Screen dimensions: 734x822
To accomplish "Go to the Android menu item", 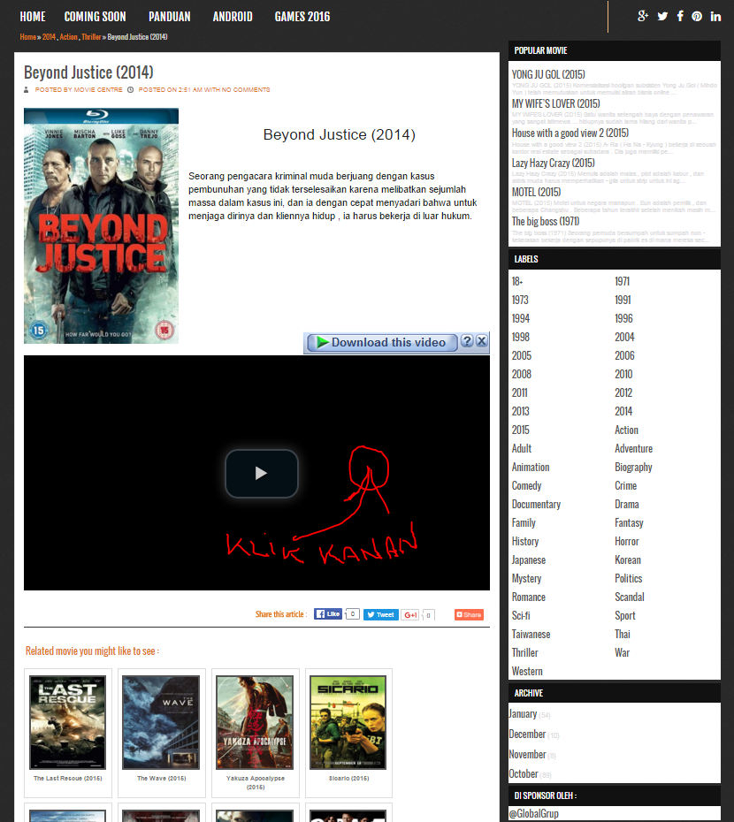I will 233,16.
